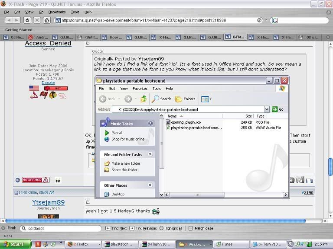333x249 pixels.
Task: Click Find Next in find bar
Action: click(116, 228)
